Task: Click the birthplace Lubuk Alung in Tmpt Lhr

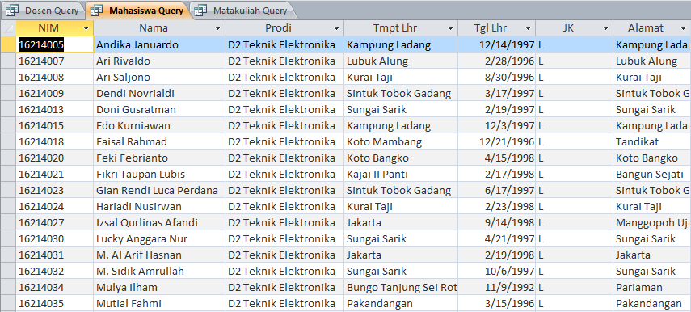Action: tap(377, 61)
